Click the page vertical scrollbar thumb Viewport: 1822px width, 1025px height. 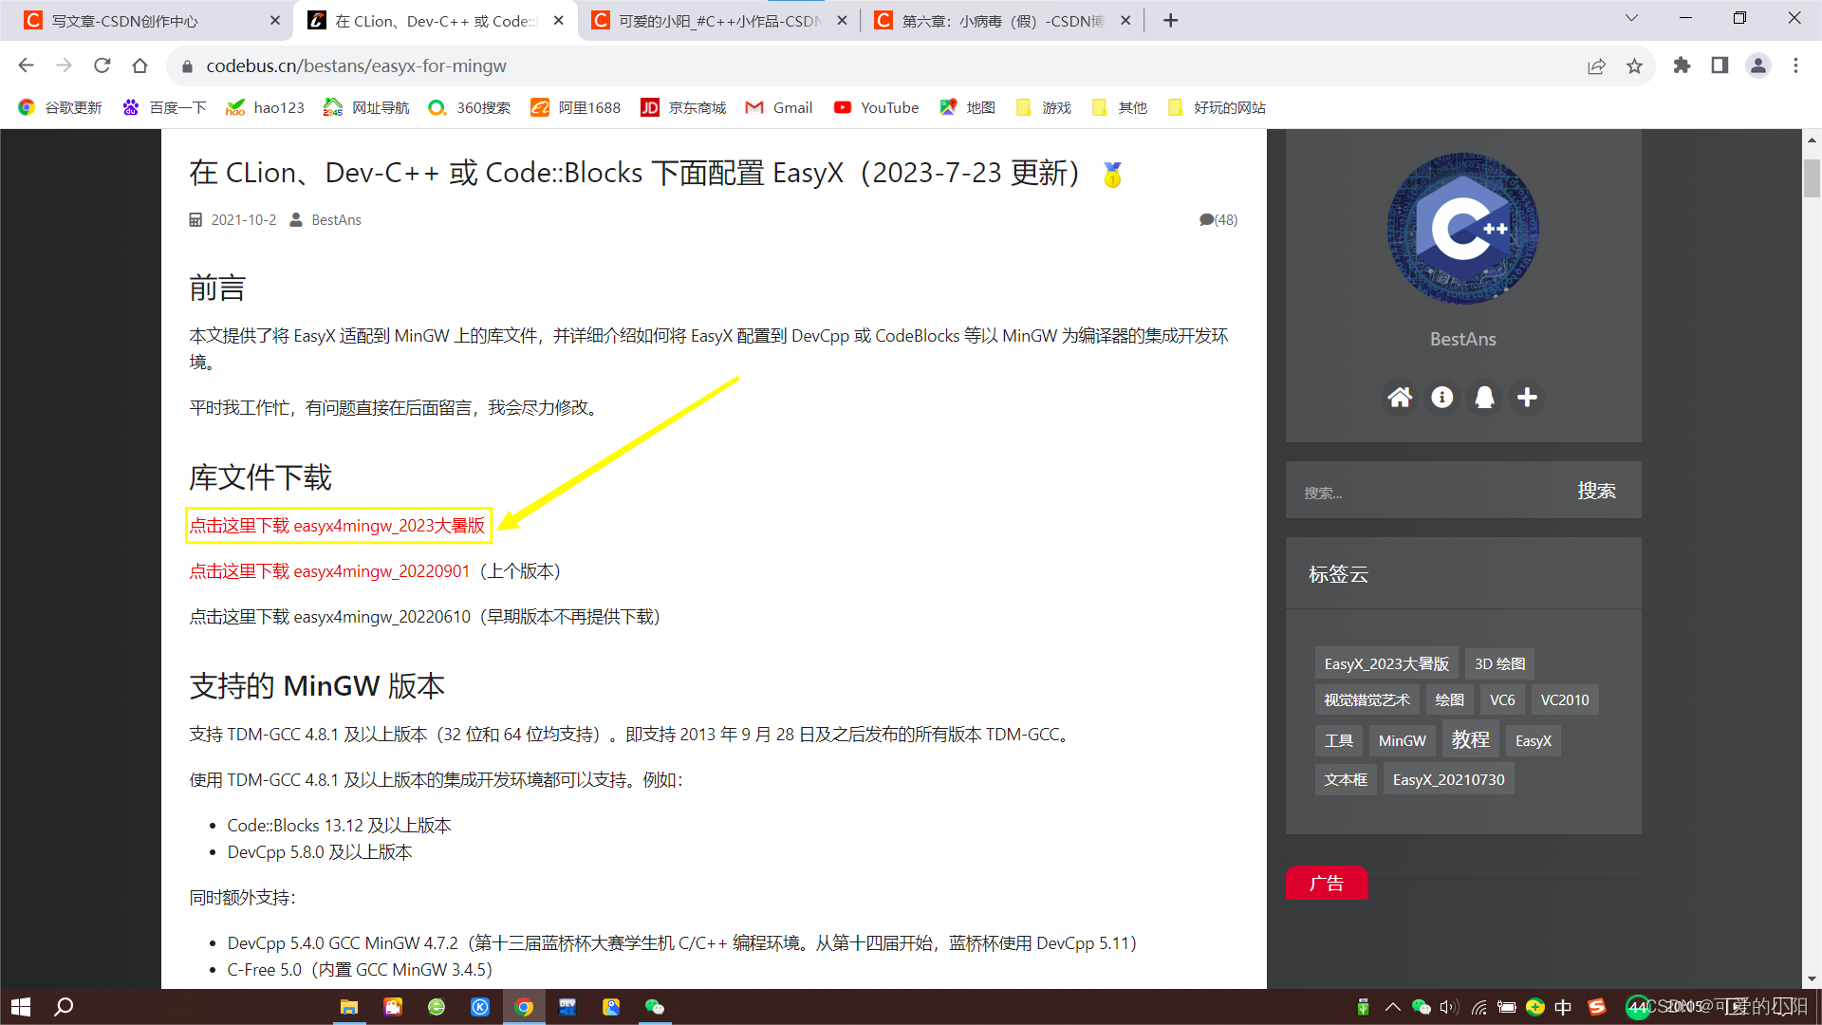[1812, 178]
